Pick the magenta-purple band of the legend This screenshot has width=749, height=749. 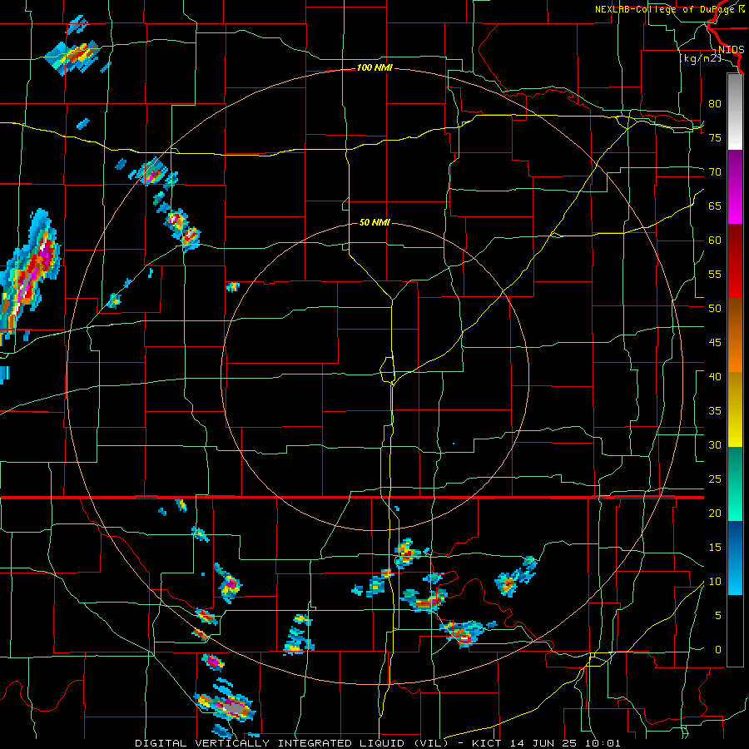click(735, 186)
